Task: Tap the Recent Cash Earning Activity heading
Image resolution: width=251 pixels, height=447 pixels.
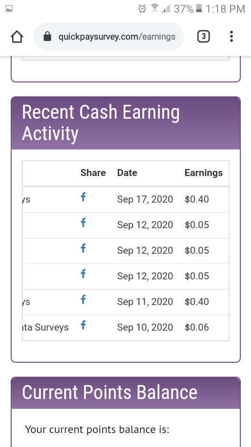Action: coord(101,123)
